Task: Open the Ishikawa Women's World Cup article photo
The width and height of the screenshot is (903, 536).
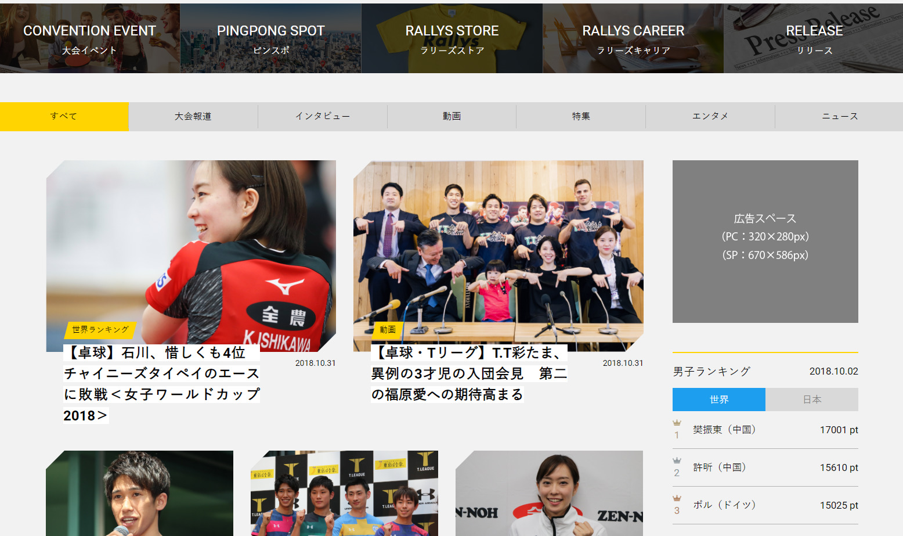Action: point(191,256)
